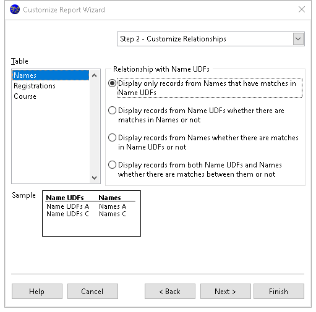The image size is (316, 312).
Task: Click the Help button
Action: point(37,291)
